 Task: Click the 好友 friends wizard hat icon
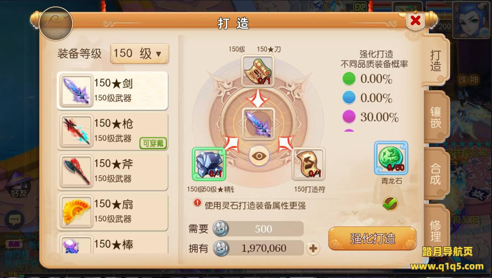pos(19,184)
